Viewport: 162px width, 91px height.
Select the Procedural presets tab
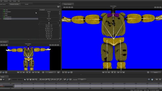(x=42, y=10)
